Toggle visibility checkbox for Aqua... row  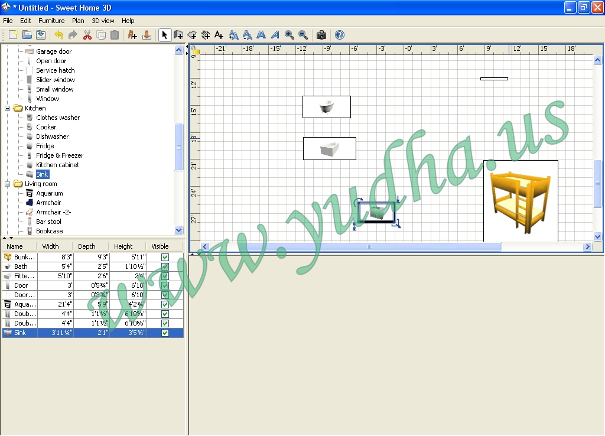tap(165, 304)
